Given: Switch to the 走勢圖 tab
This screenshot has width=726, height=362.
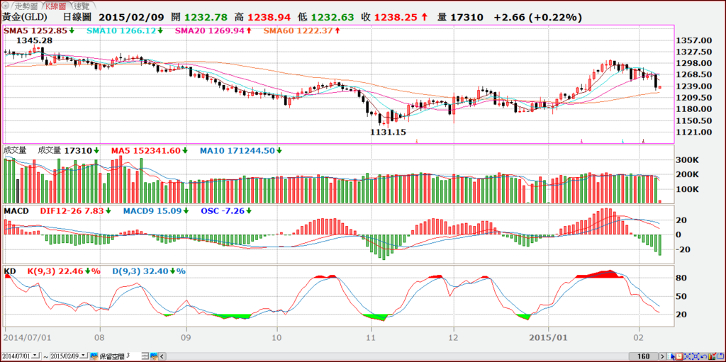Looking at the screenshot, I should tap(27, 6).
